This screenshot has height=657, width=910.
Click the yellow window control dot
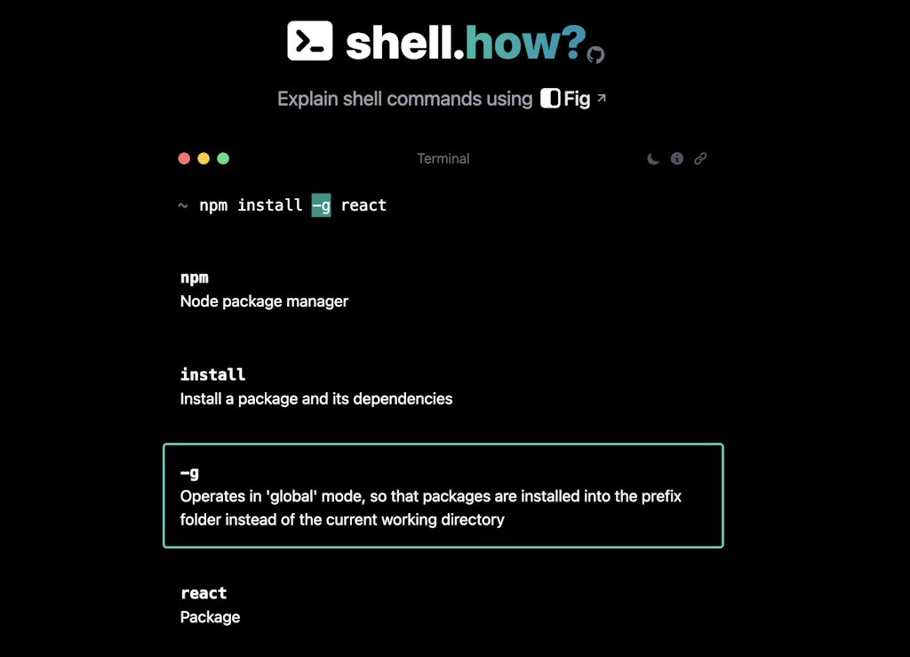coord(204,158)
